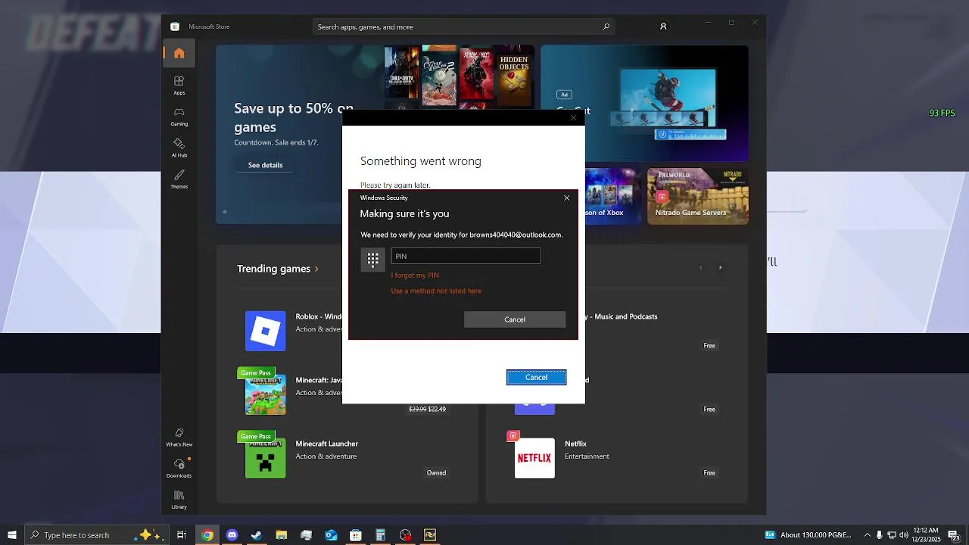Click the $22.49 sale price
The width and height of the screenshot is (969, 545).
[437, 410]
